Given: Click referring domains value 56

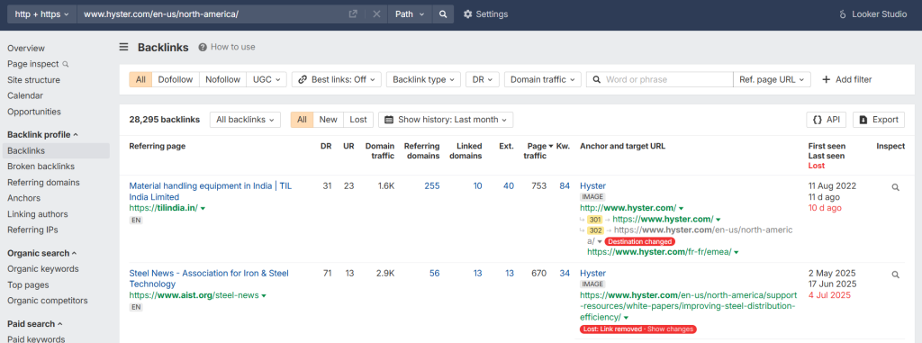Looking at the screenshot, I should click(435, 273).
